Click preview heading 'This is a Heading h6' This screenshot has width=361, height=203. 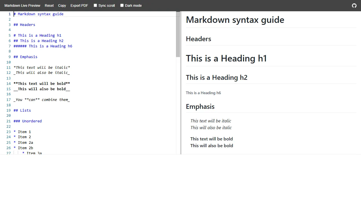coord(203,93)
